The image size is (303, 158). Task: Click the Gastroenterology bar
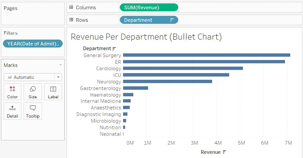click(x=135, y=88)
